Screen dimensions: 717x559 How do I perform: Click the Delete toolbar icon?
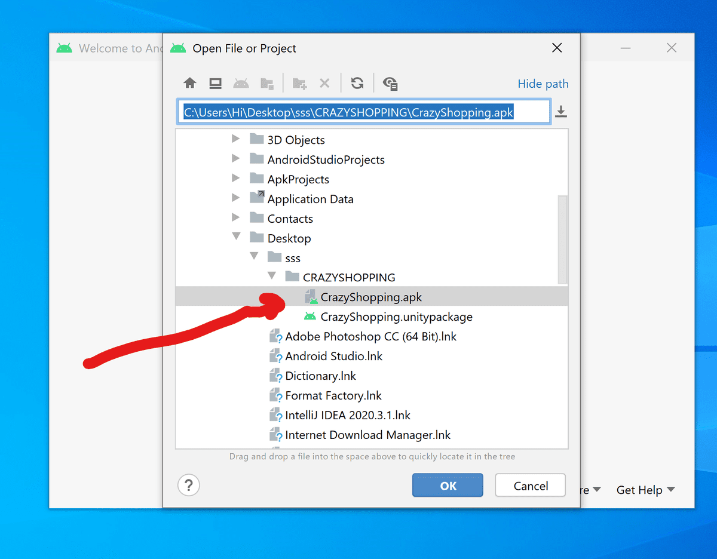(x=324, y=84)
